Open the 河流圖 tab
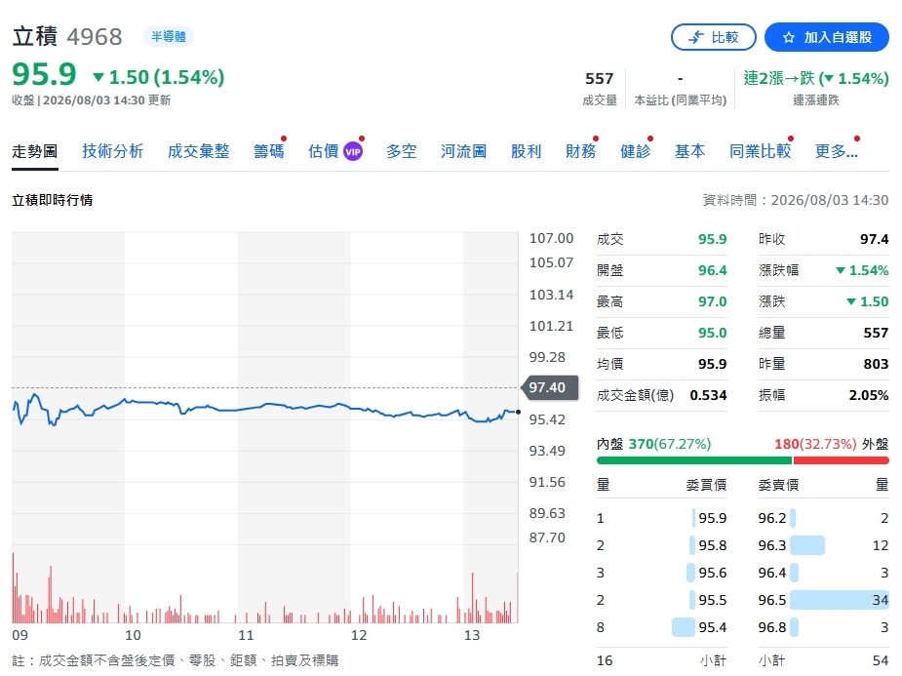Screen dimensions: 902x676 [463, 151]
